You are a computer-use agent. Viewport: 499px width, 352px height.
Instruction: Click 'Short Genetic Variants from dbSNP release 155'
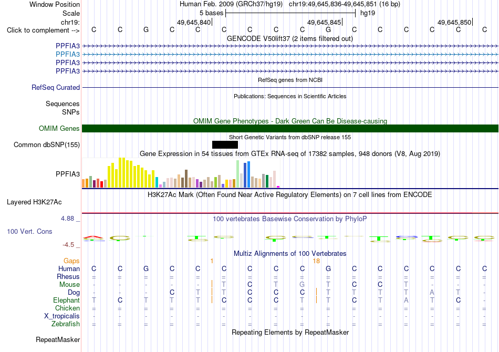pos(290,138)
